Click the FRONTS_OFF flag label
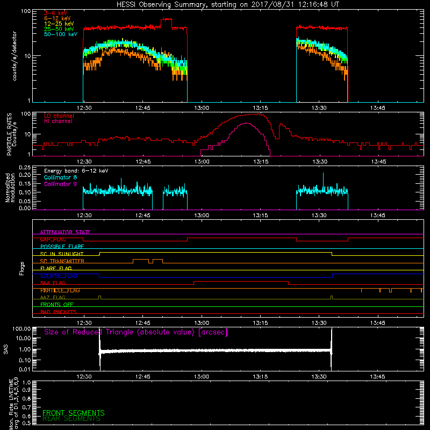Viewport: 430px width, 430px height. pos(57,305)
